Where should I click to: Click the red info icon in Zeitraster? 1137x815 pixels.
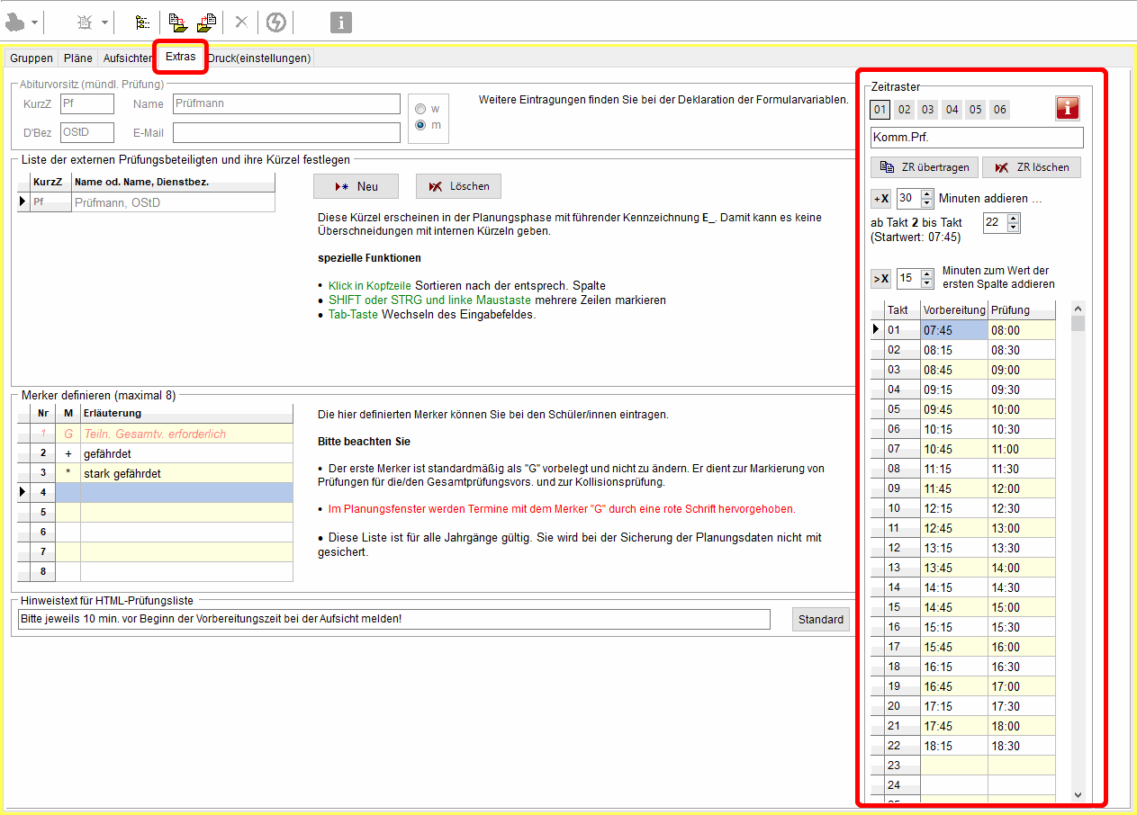(x=1067, y=109)
